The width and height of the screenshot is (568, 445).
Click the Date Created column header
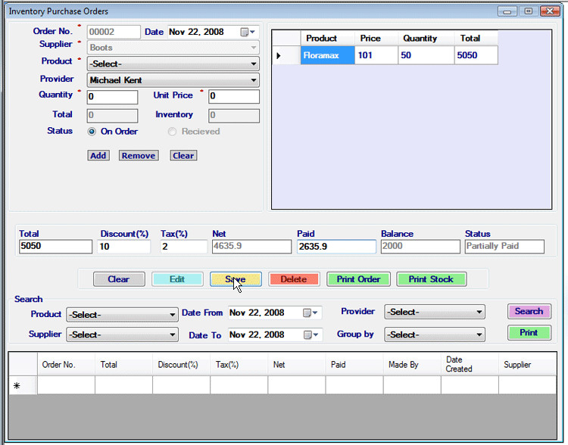[470, 364]
